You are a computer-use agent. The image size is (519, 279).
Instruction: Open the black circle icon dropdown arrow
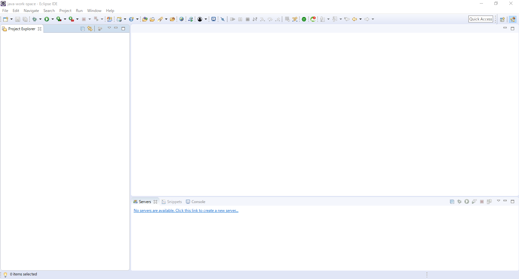coord(206,19)
